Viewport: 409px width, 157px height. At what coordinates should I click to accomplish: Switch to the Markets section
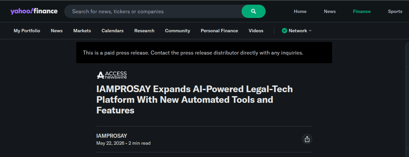pyautogui.click(x=82, y=31)
